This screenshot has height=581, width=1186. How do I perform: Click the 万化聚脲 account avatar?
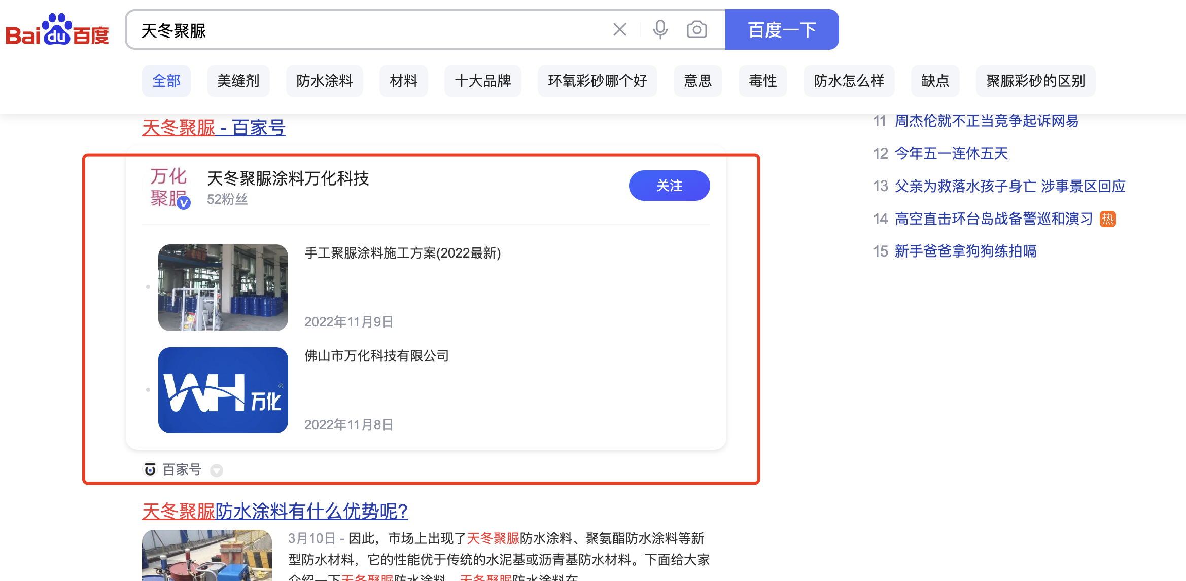point(169,188)
